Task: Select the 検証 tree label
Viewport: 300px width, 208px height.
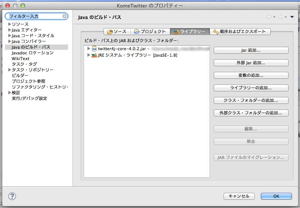Action: pyautogui.click(x=16, y=93)
